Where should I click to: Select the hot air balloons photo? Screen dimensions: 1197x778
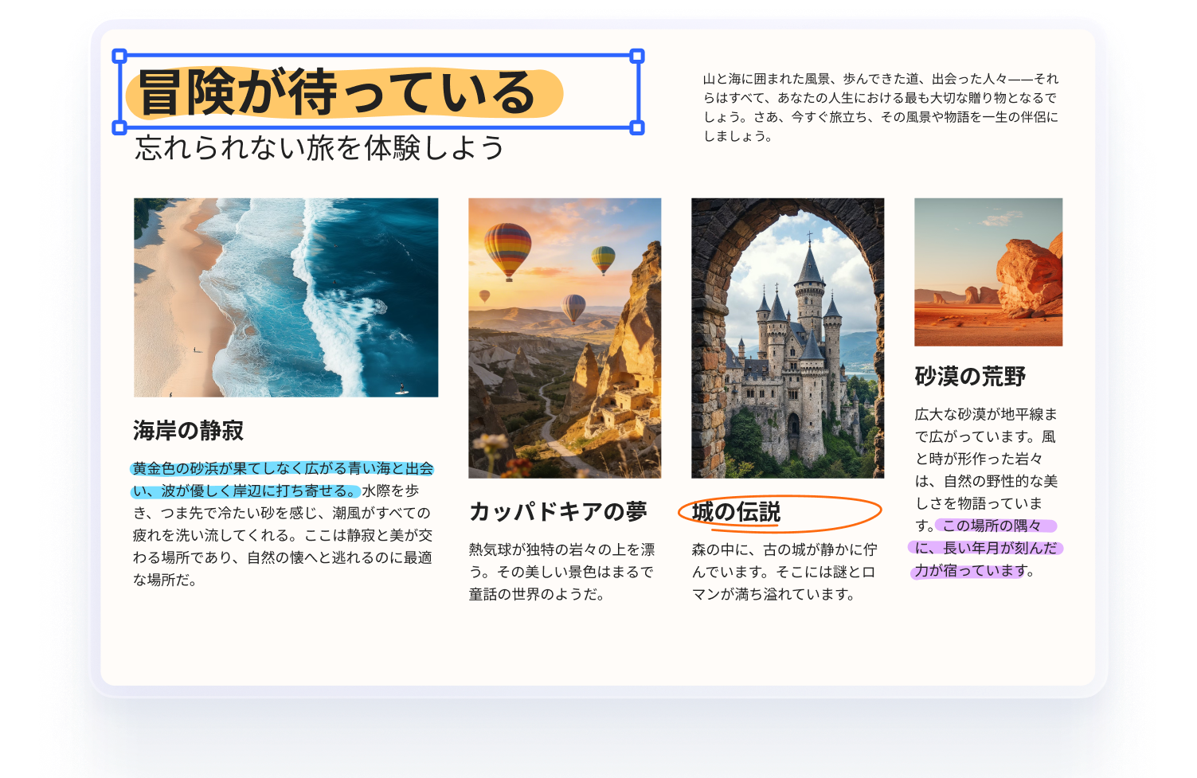[565, 338]
